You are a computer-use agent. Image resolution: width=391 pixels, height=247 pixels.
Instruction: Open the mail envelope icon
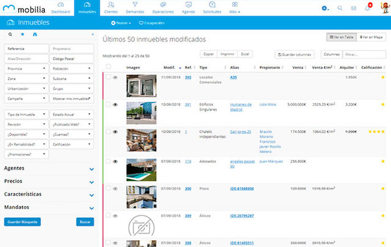354,8
